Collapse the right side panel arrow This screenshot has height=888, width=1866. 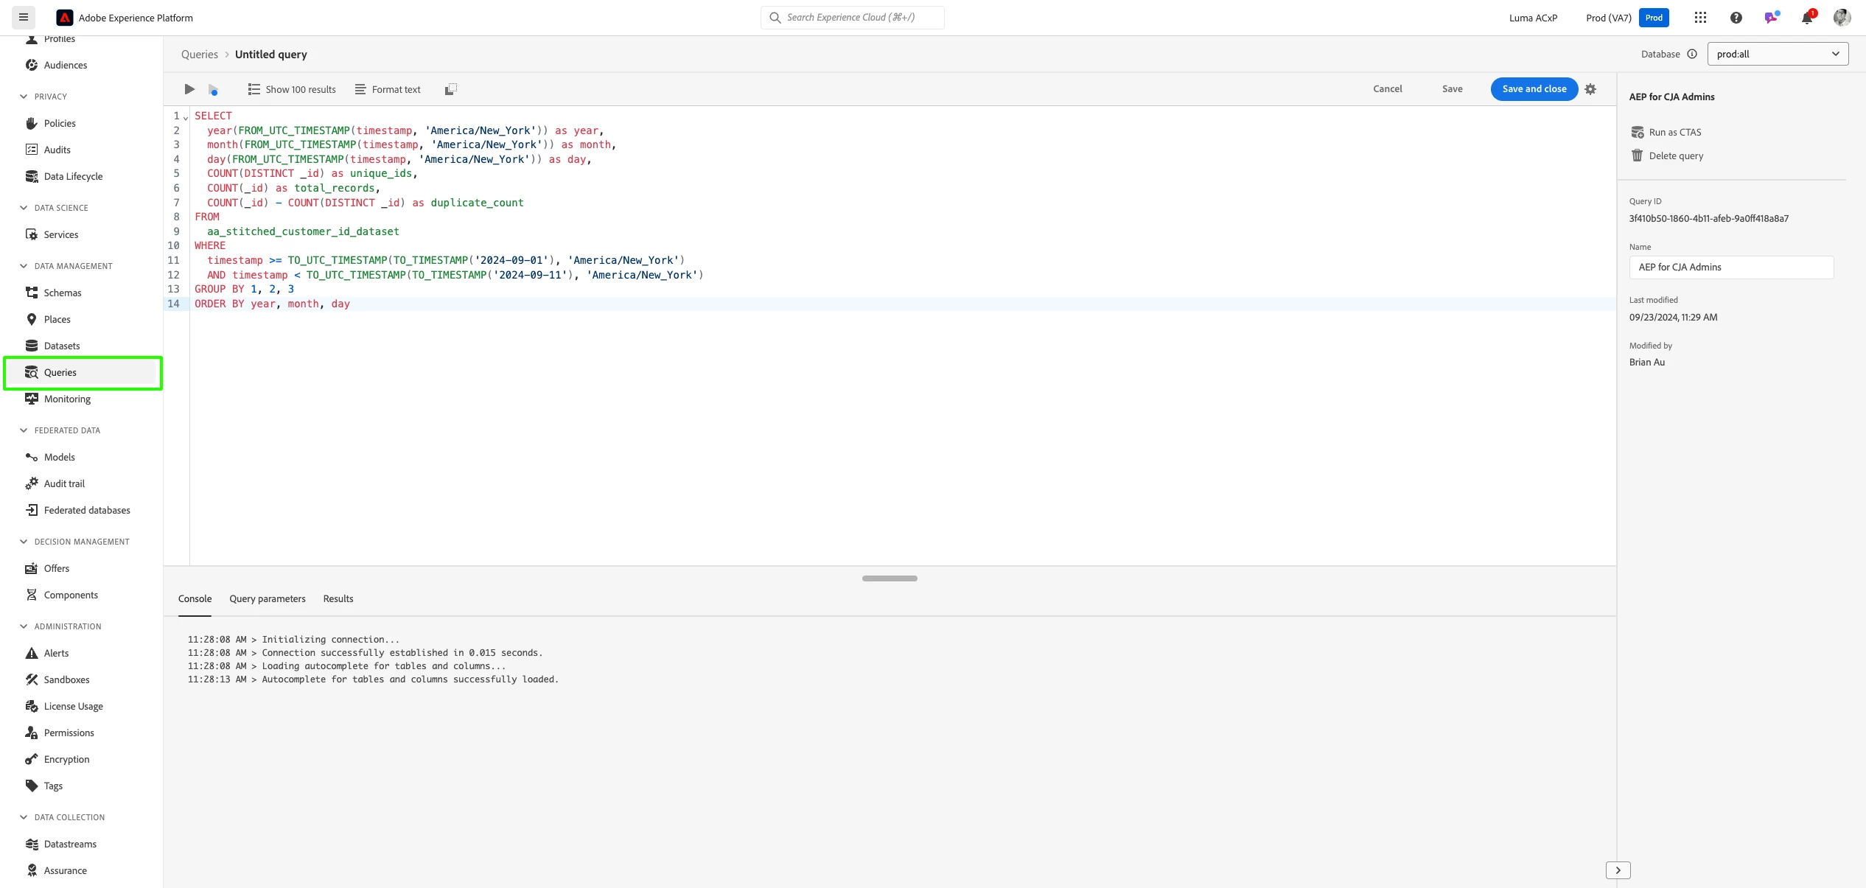pos(1618,870)
